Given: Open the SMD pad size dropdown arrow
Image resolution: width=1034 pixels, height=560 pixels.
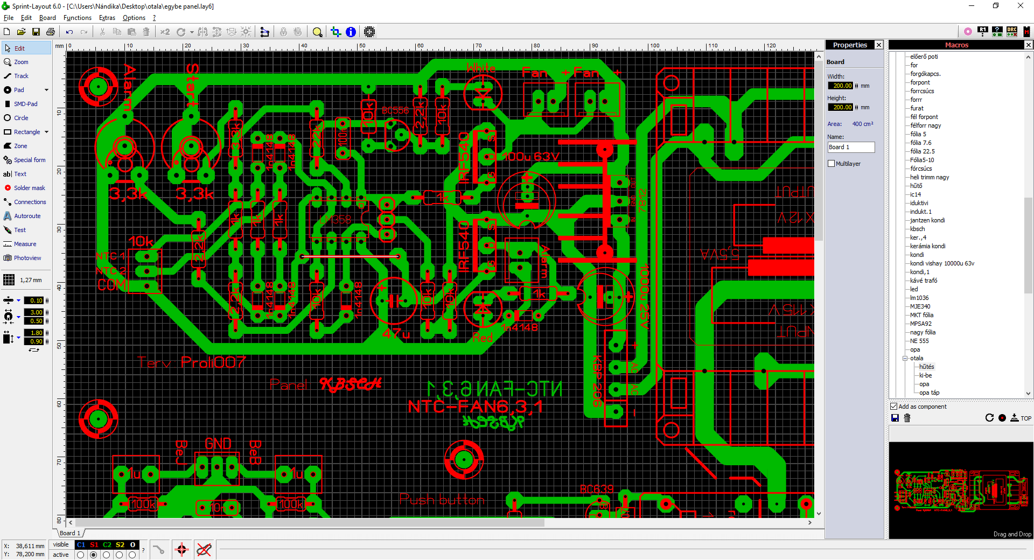Looking at the screenshot, I should click(18, 338).
